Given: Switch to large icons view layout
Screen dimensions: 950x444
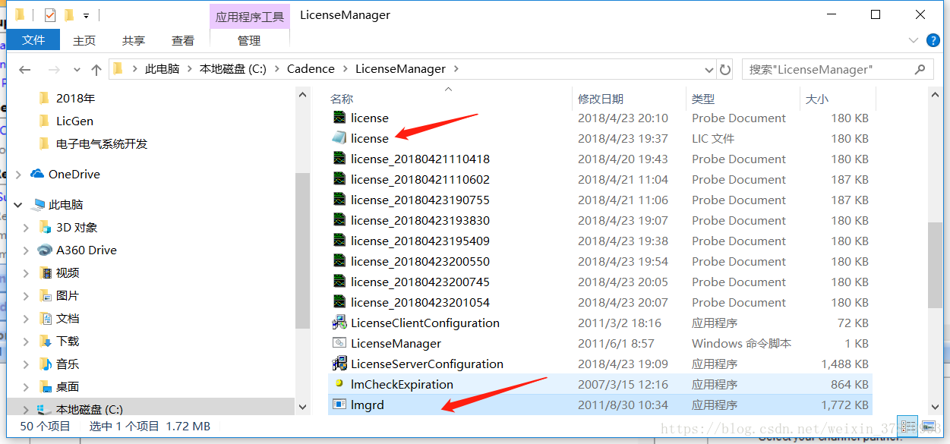Looking at the screenshot, I should [928, 427].
